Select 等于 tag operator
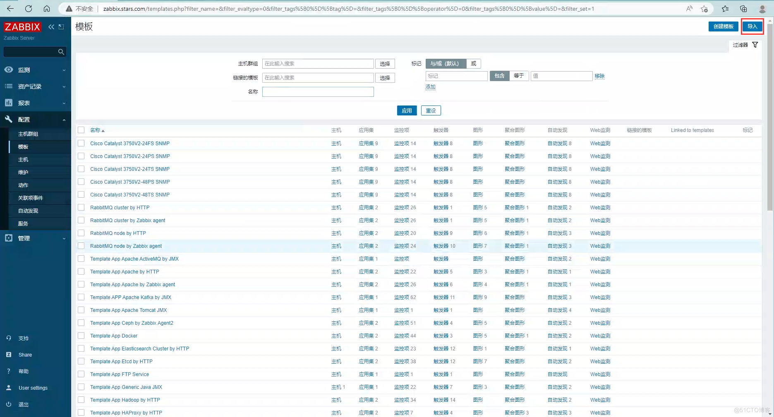 coord(519,76)
